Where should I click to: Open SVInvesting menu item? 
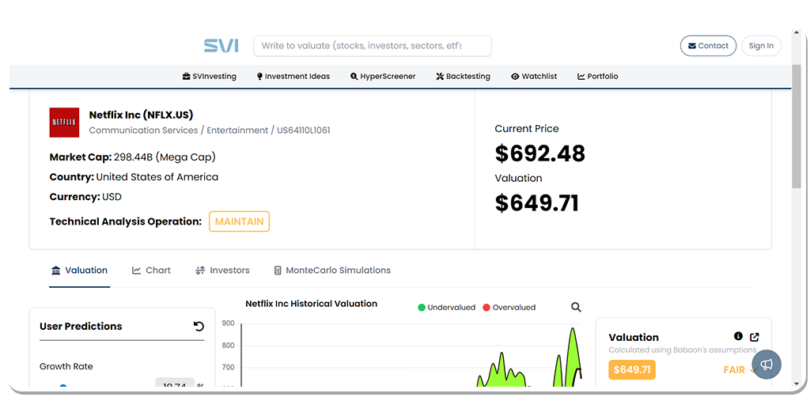[x=209, y=77]
